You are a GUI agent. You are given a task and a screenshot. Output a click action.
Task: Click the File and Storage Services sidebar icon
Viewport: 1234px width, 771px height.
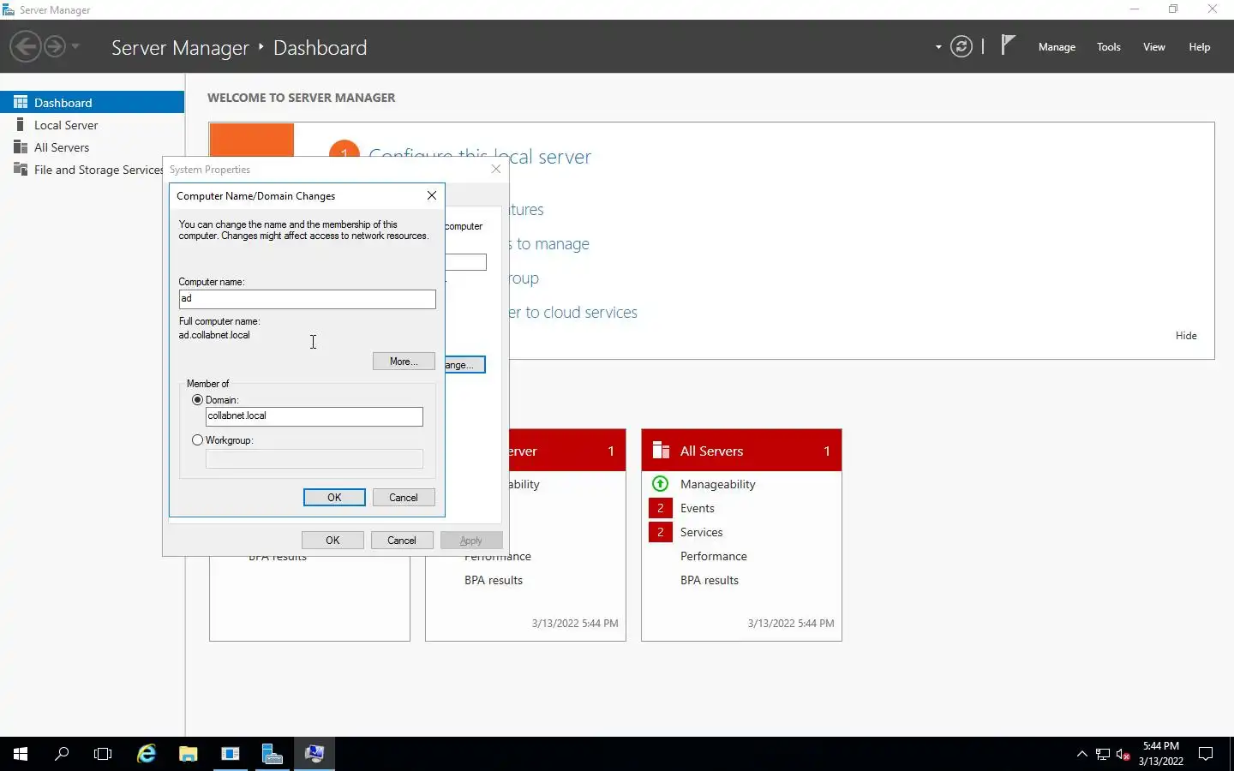click(x=21, y=170)
